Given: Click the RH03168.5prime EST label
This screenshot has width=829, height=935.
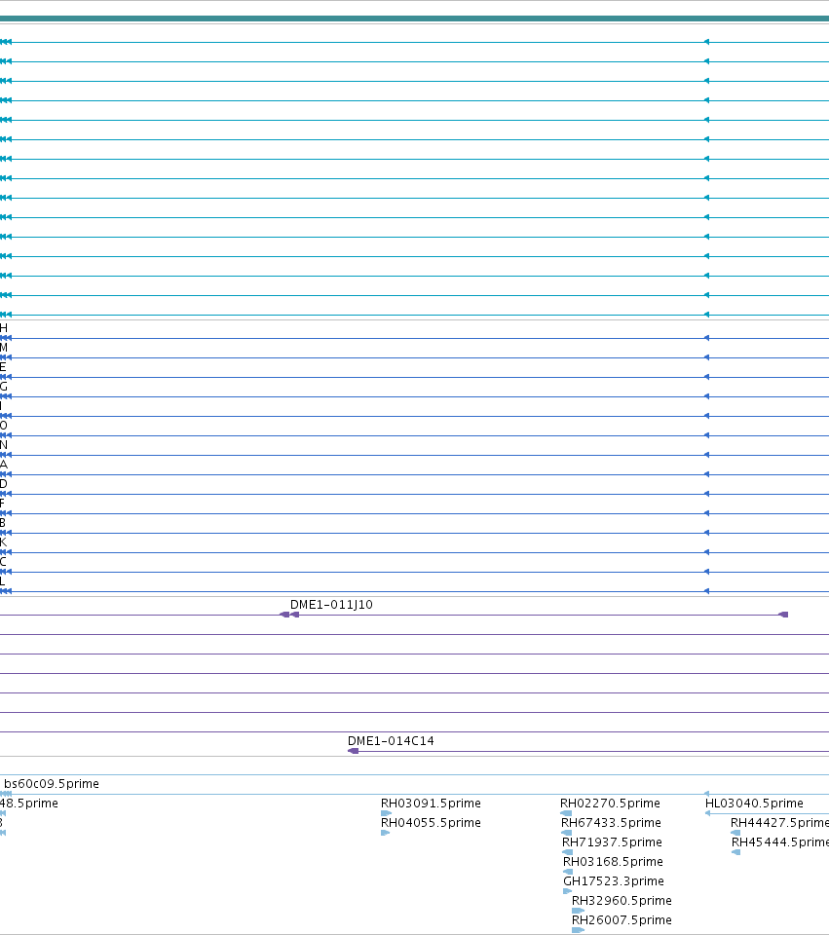Looking at the screenshot, I should pyautogui.click(x=613, y=862).
